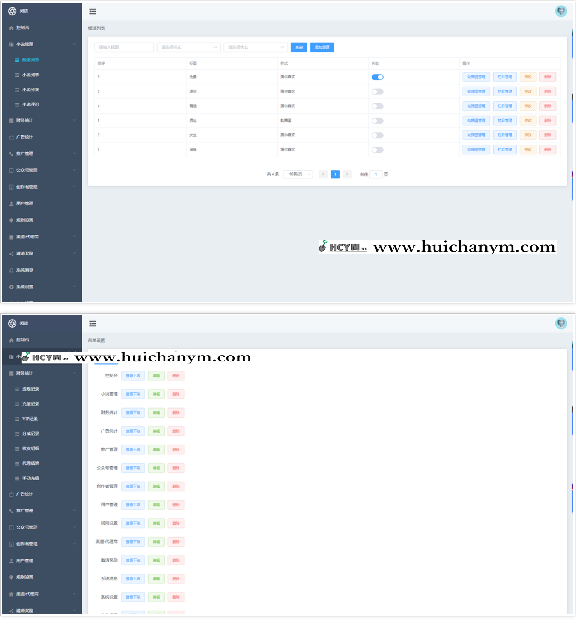Open 小说列表 in the sidebar
This screenshot has height=620, width=576.
(30, 75)
